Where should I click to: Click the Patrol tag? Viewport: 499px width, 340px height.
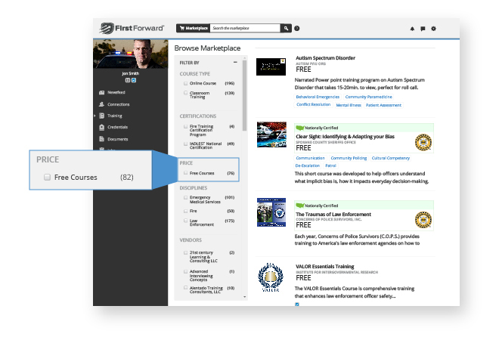[x=330, y=165]
